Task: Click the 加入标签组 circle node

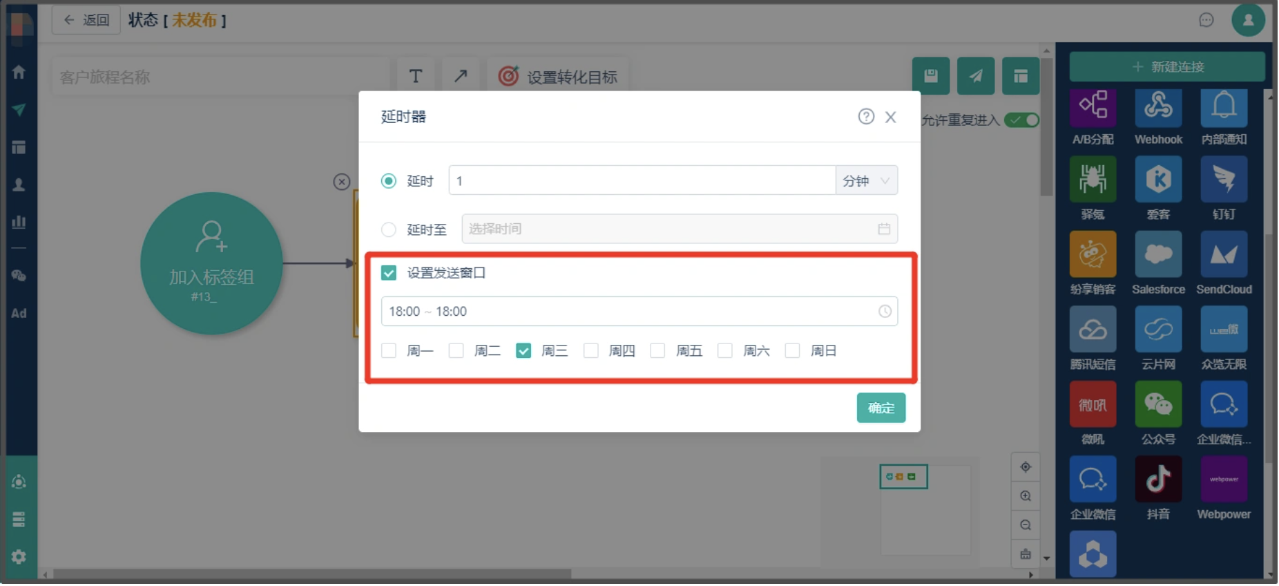Action: pos(212,264)
